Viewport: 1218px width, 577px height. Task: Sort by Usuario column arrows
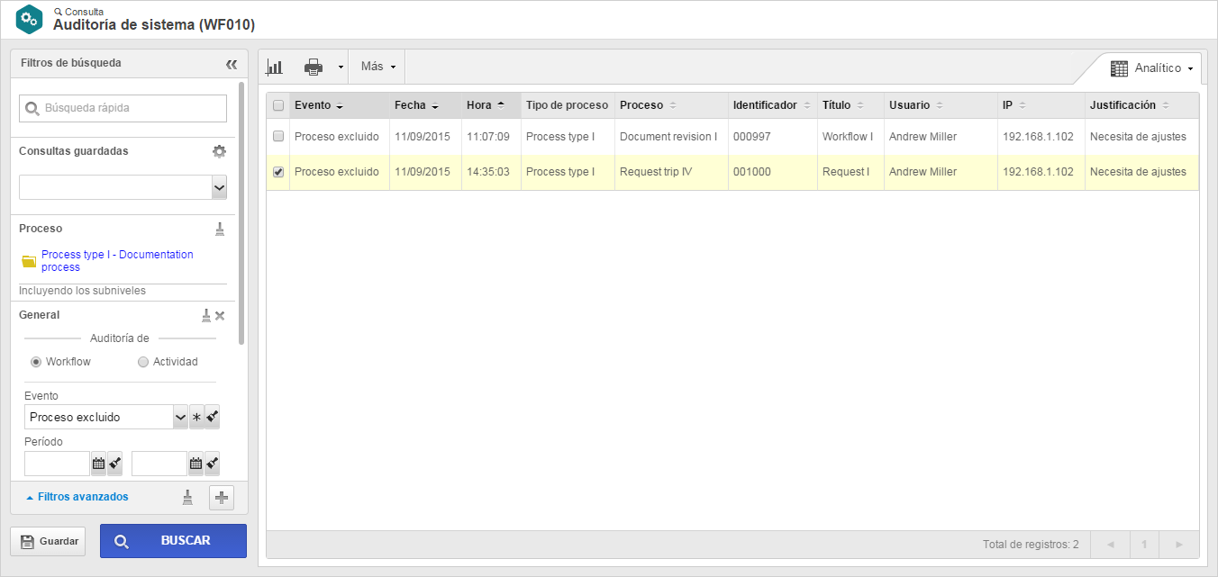(939, 106)
